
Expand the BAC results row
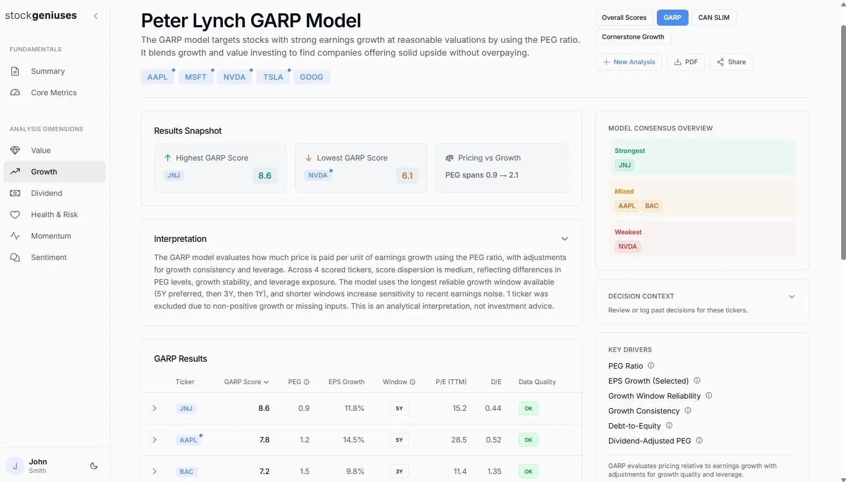(x=154, y=471)
